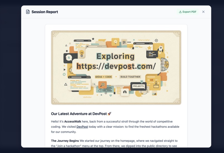Click 'The Journey Begins' bold paragraph heading
The height and width of the screenshot is (153, 224).
click(65, 141)
